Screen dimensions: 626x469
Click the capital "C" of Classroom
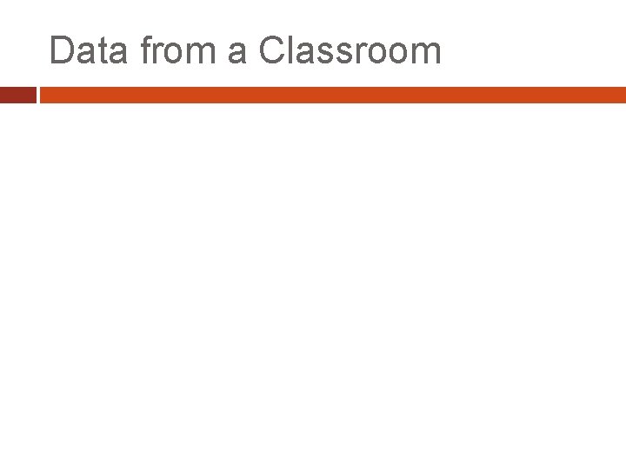(x=272, y=50)
